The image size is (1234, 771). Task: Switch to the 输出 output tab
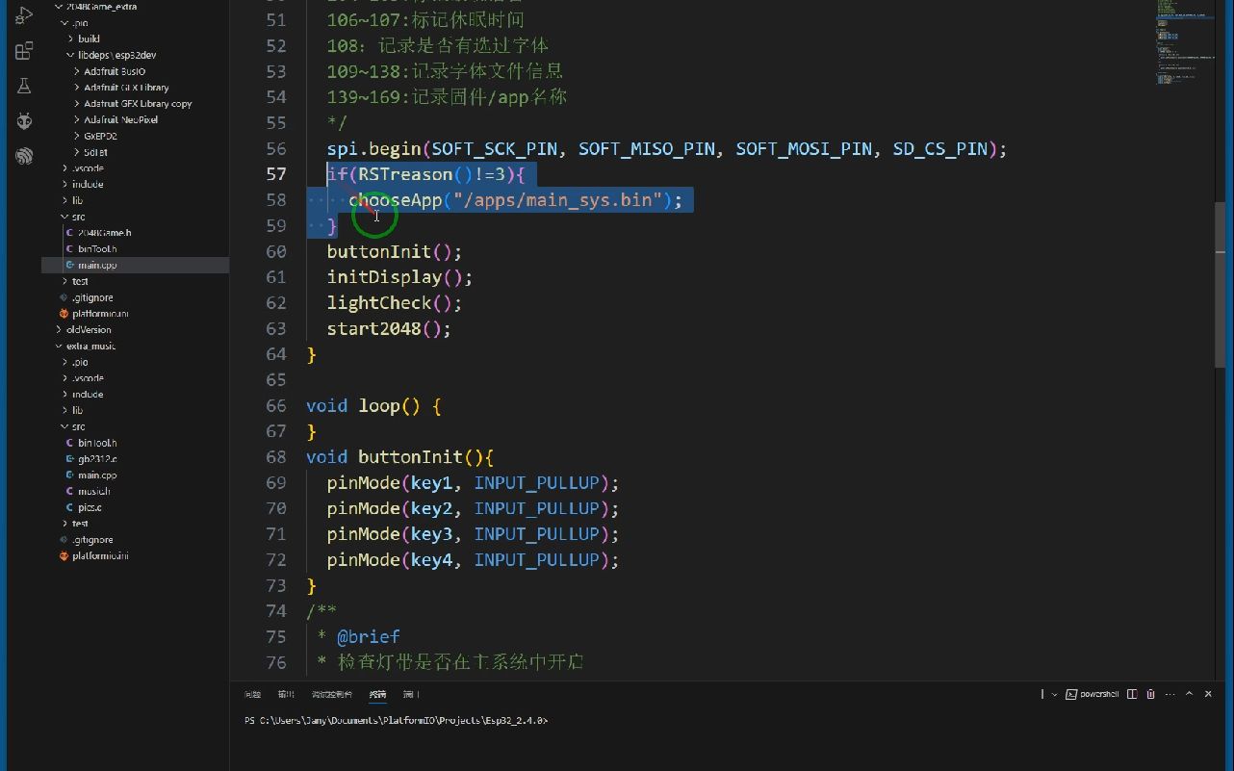285,693
